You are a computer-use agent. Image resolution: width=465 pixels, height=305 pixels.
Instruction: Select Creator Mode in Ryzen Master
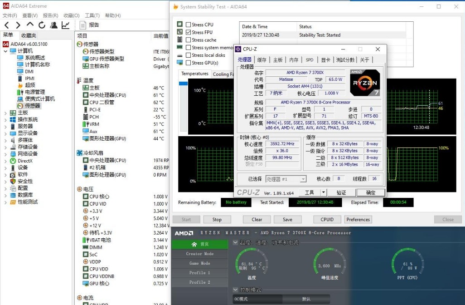pos(199,254)
